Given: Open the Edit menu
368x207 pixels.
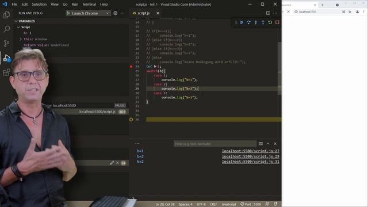Looking at the screenshot, I should coord(24,4).
